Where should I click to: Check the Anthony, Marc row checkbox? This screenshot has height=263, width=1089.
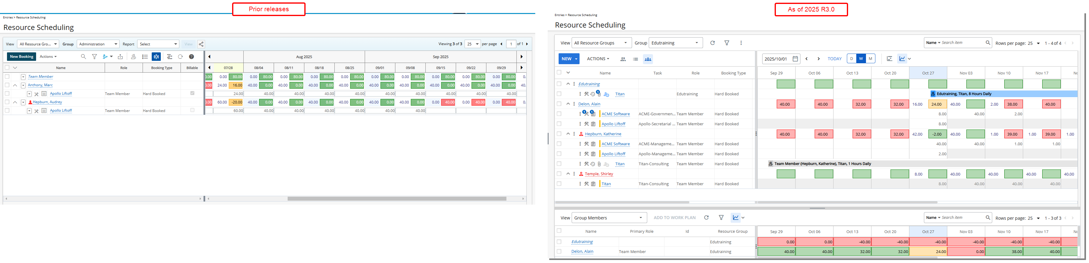7,85
